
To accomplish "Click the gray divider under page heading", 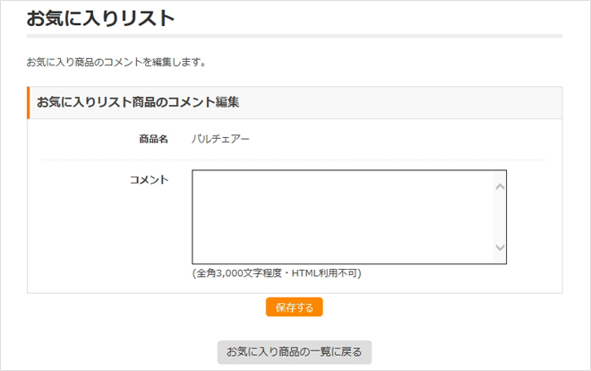I will (x=294, y=37).
